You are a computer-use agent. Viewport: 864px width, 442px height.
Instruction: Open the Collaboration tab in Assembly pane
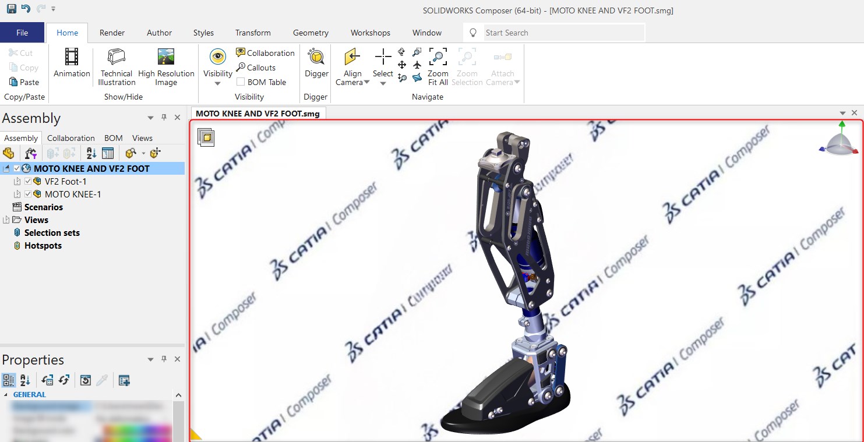(70, 138)
